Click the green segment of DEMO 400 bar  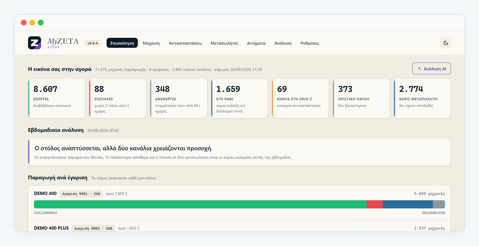(200, 204)
